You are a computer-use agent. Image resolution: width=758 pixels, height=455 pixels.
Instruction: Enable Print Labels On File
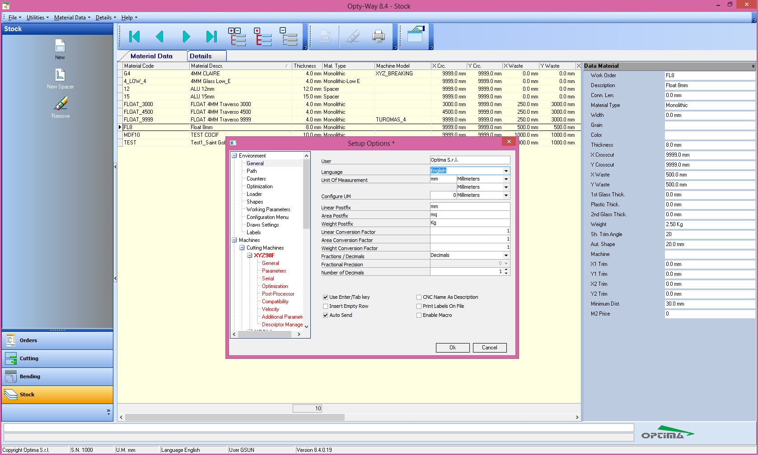coord(419,306)
